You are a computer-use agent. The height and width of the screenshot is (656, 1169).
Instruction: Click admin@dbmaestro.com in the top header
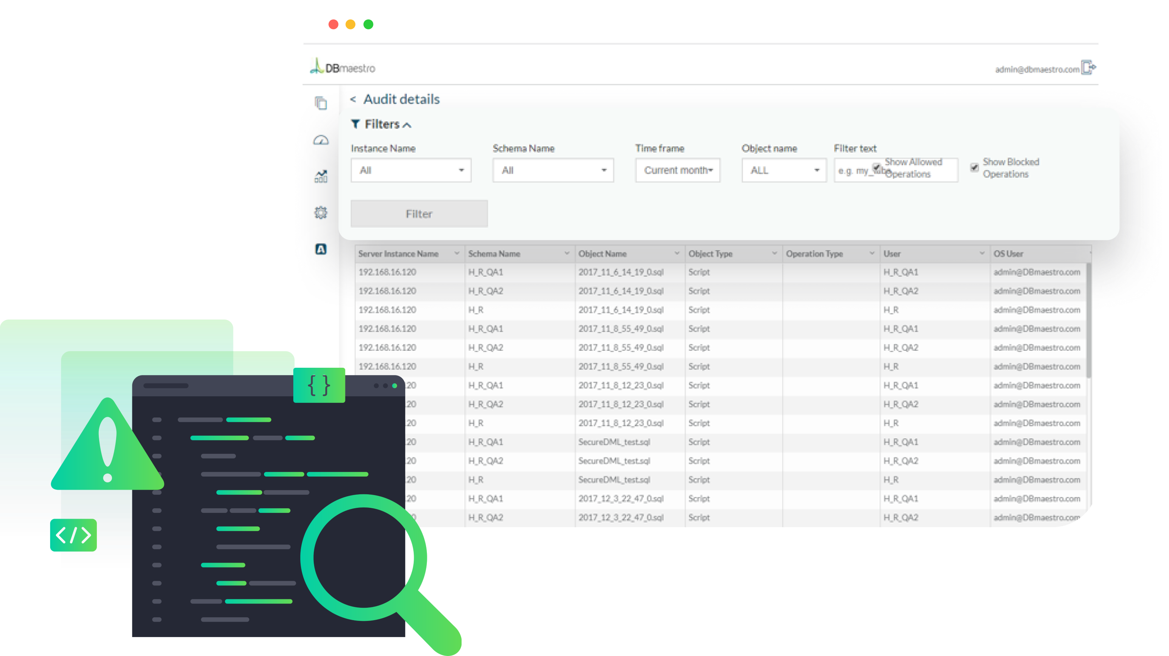[x=1037, y=69]
